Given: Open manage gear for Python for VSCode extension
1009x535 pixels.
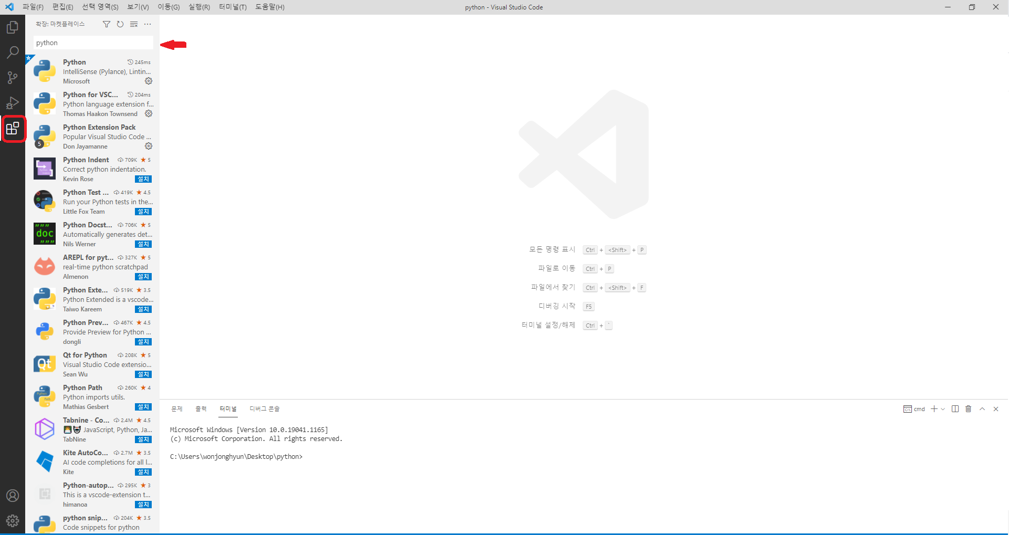Looking at the screenshot, I should point(149,113).
